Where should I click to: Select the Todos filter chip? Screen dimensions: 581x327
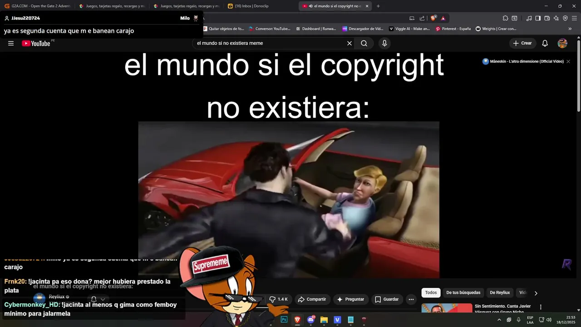point(431,293)
